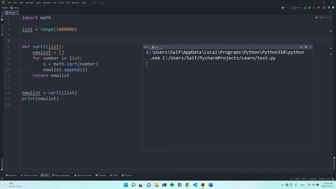The image size is (336, 189).
Task: Click the 4 spaces indent status widget
Action: pyautogui.click(x=313, y=178)
